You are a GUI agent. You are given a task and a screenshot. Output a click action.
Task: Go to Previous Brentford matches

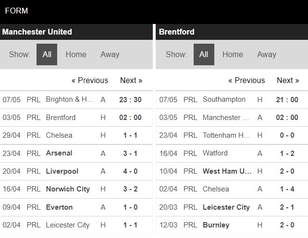pos(246,80)
